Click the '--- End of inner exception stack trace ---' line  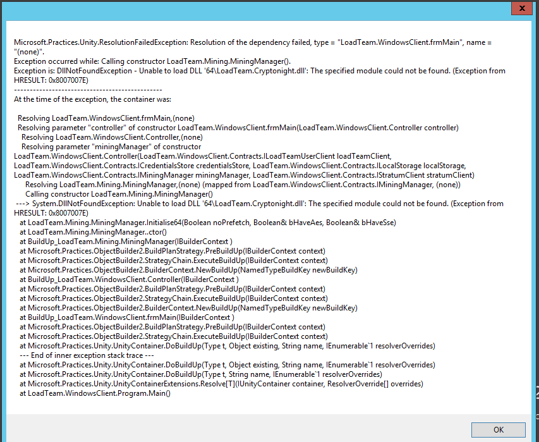tap(87, 355)
